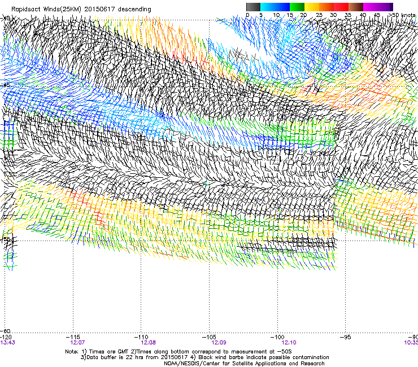Click the cyan-to-blue 5–15 knot legend segment
This screenshot has width=418, height=367.
tap(275, 7)
